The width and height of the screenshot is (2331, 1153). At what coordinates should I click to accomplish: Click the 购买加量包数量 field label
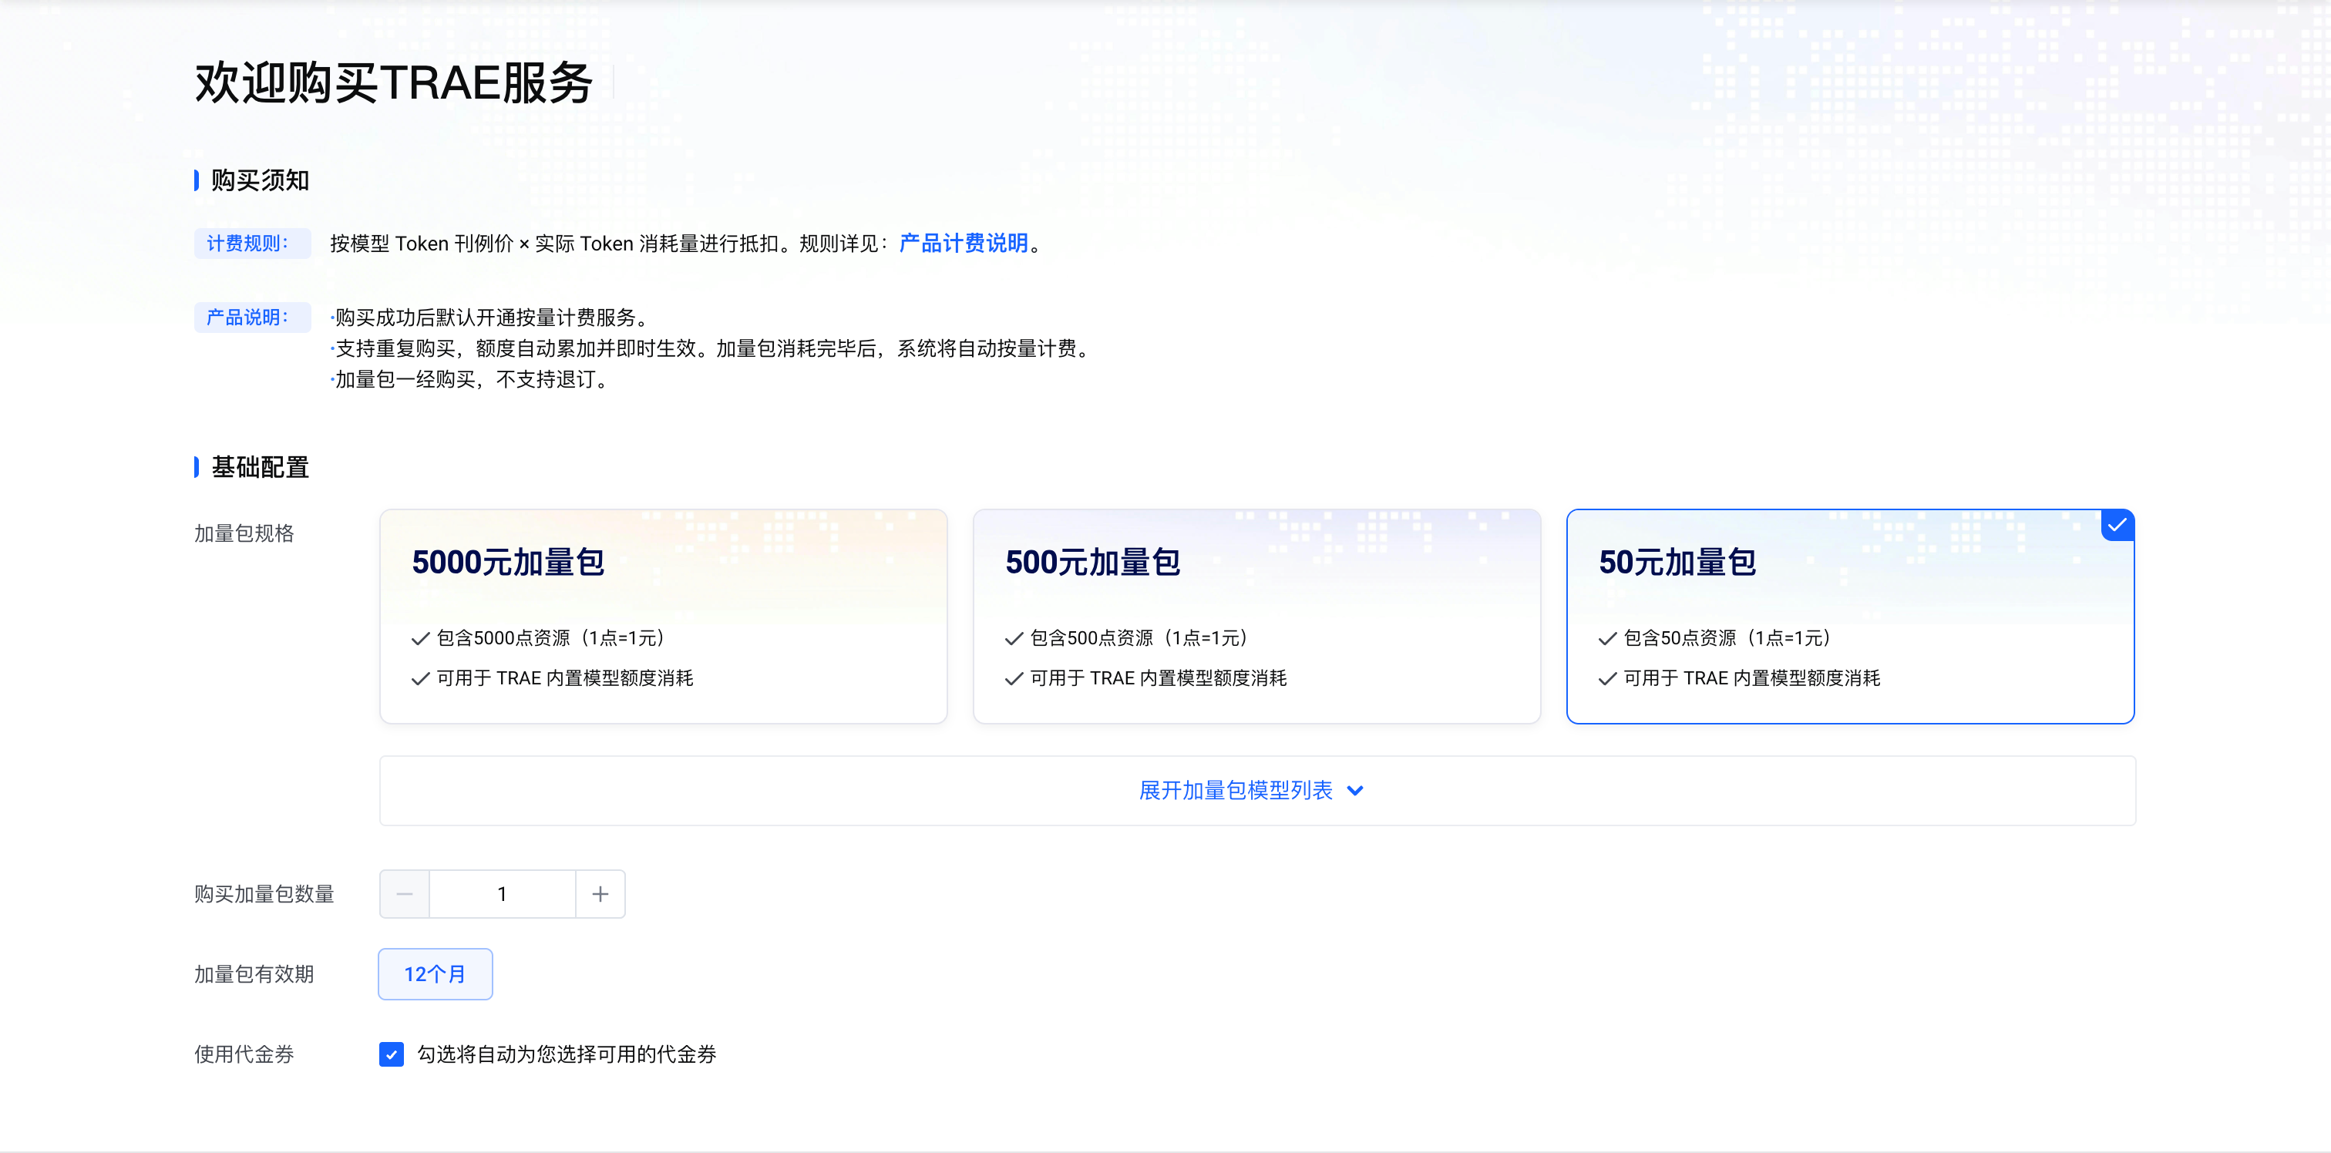(264, 894)
